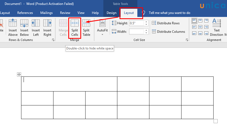The width and height of the screenshot is (227, 127).
Task: Switch to the Table Tools Design tab
Action: click(x=111, y=13)
